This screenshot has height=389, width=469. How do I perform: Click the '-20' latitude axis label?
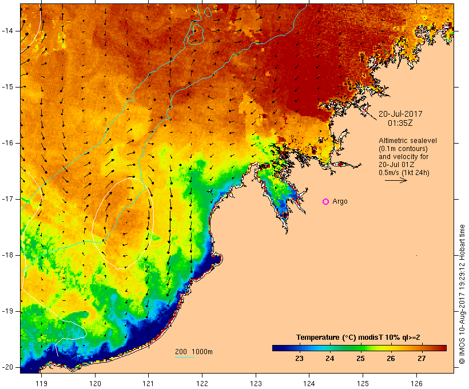point(7,367)
